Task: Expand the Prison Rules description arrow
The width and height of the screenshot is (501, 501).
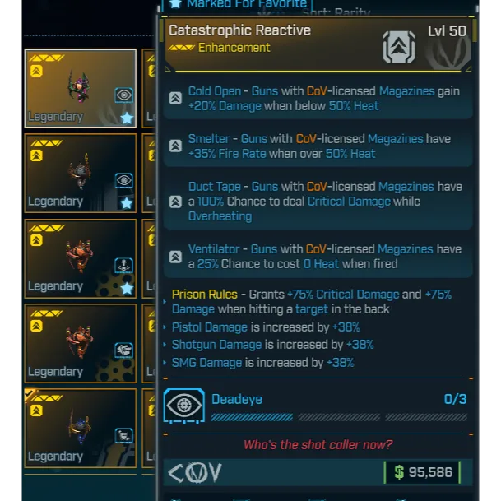Action: click(165, 302)
